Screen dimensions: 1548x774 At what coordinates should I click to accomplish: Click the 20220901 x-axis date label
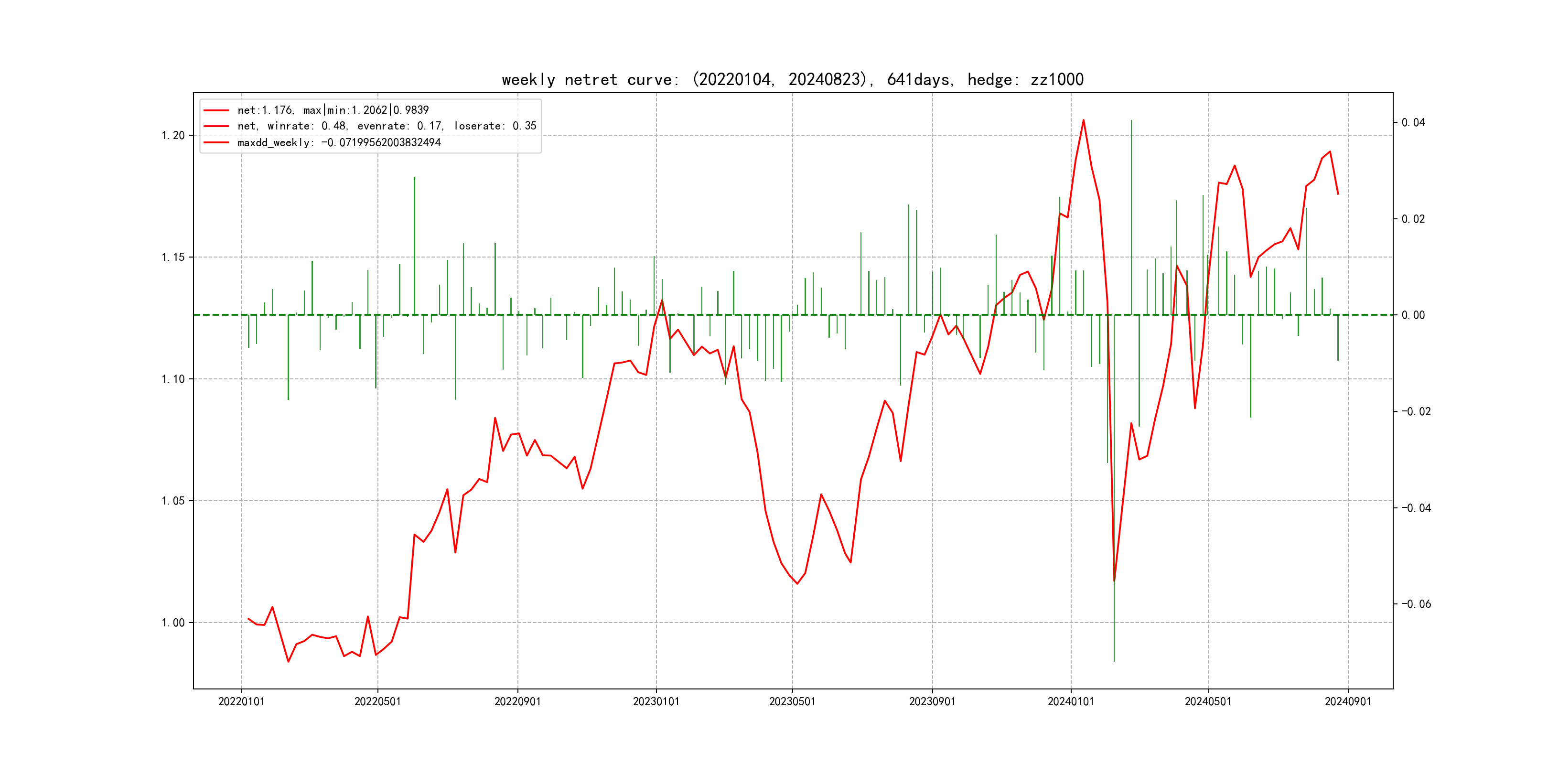tap(517, 701)
